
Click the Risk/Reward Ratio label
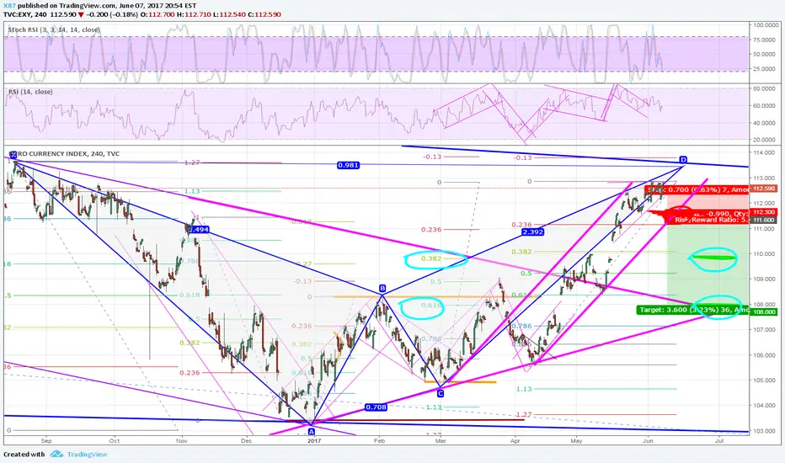point(712,220)
